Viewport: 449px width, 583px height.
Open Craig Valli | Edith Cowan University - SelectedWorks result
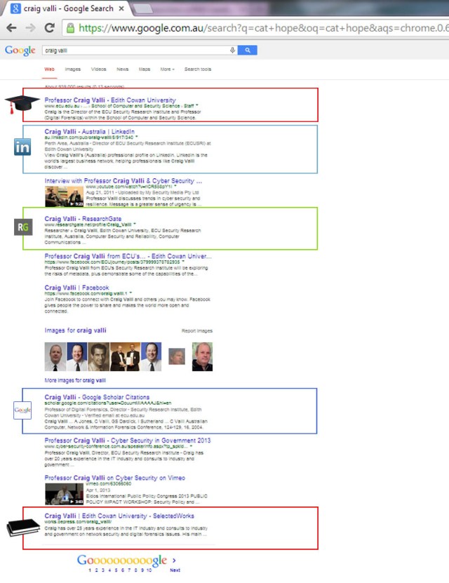[119, 516]
